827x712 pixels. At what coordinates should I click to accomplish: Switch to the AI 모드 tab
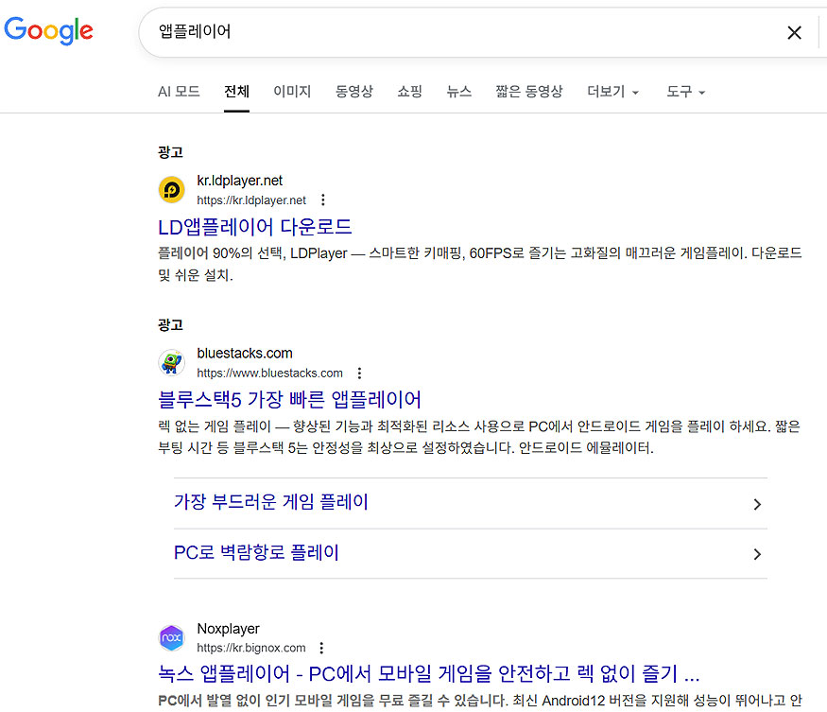point(179,92)
